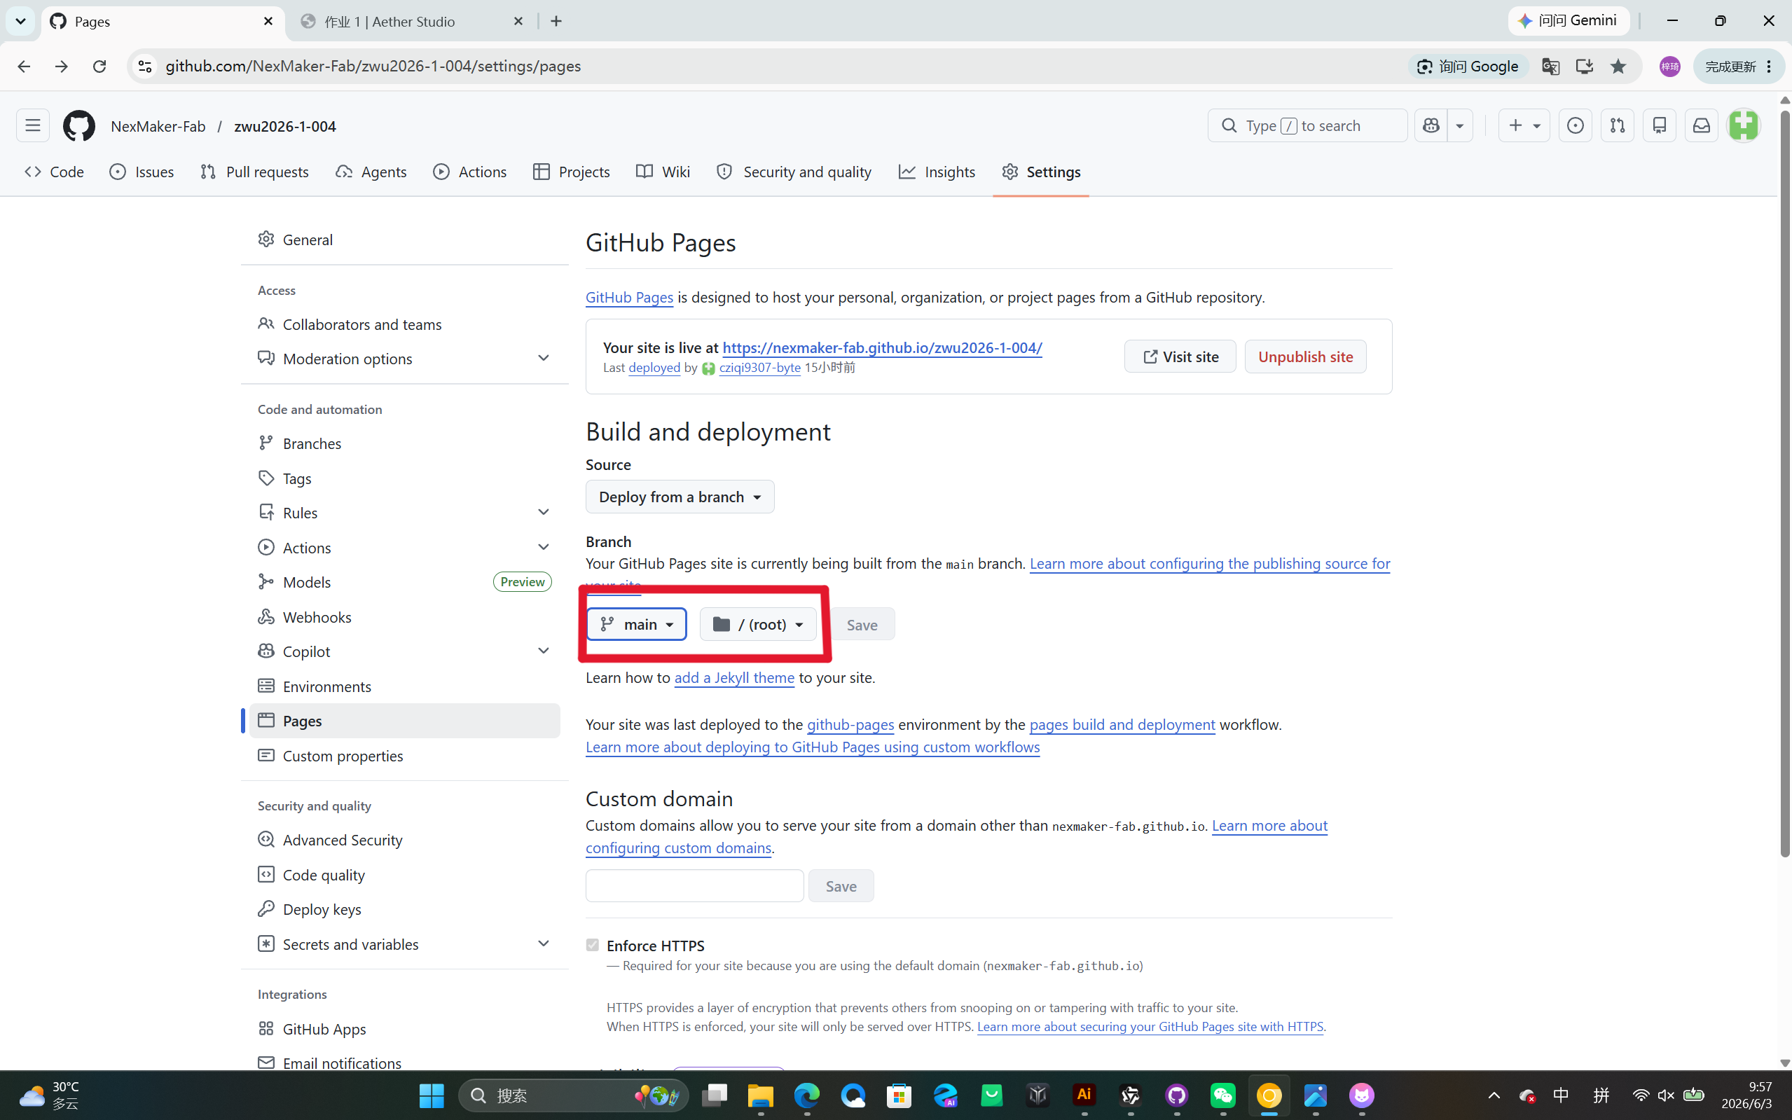
Task: Open the github-pages environment link
Action: coord(850,724)
